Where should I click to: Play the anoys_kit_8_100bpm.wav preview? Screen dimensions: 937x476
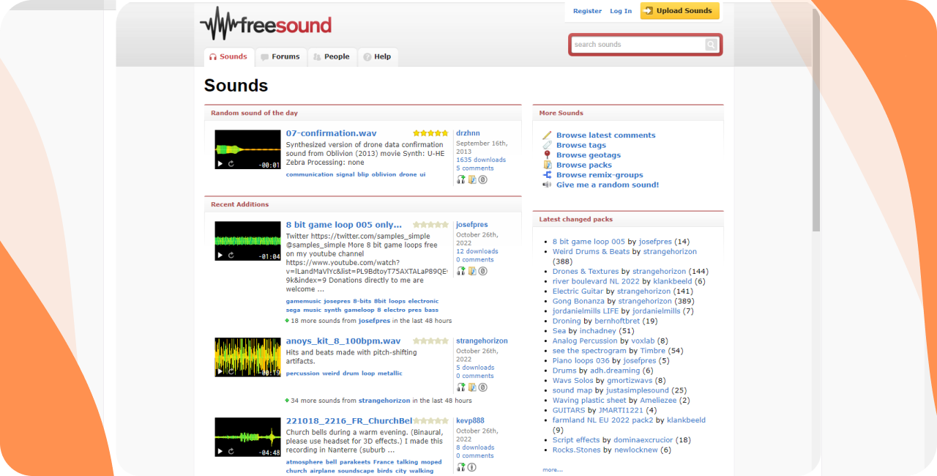pyautogui.click(x=220, y=371)
